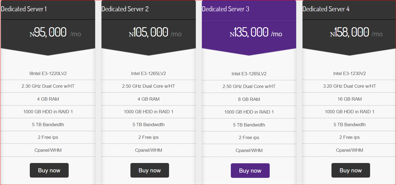
Task: Click the 9Intel E3-1220LV2 processor text
Action: [x=48, y=73]
